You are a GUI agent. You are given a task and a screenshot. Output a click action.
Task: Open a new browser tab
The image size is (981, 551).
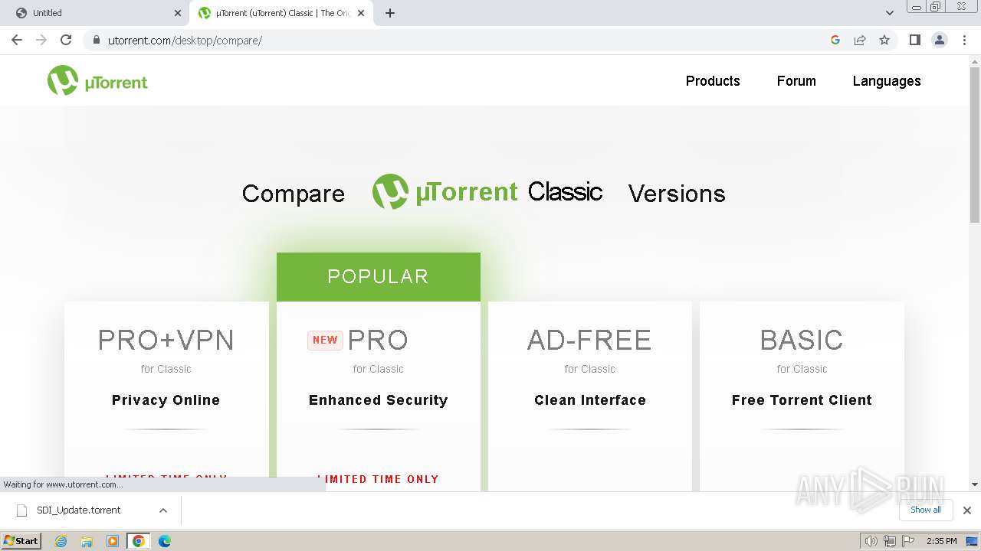pos(389,13)
